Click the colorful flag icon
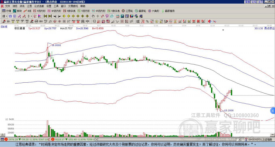Viewport: 275px width, 147px height. point(40,16)
